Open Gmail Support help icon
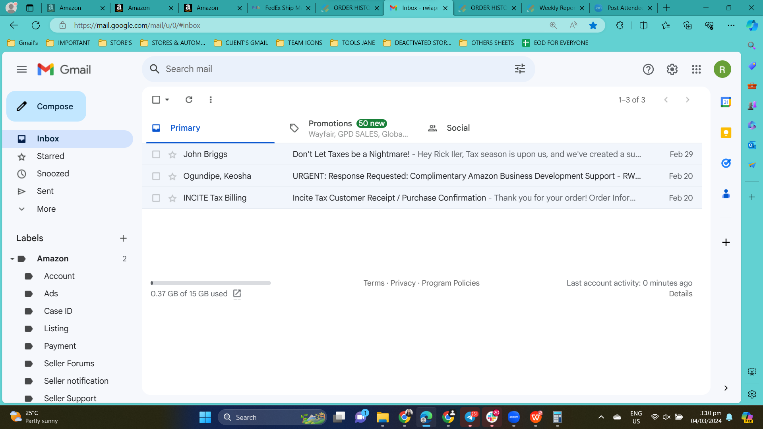763x429 pixels. tap(648, 70)
